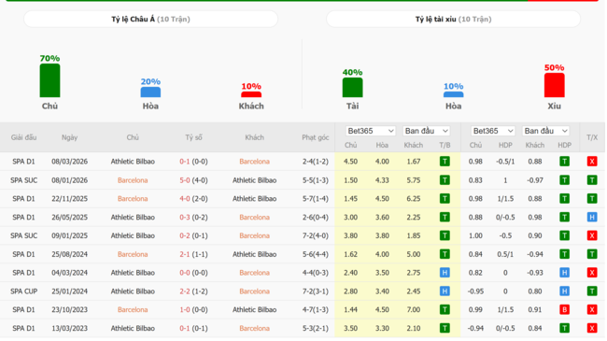Click green T HDP icon in 22/11/2025 row
607x341 pixels.
[x=564, y=199]
